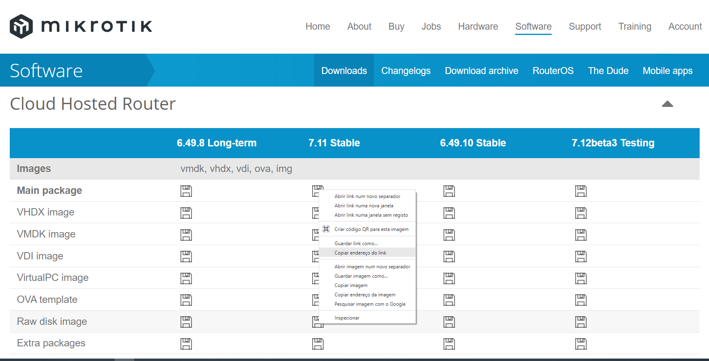
Task: Download 6.49.8 Long-term VHDX image
Action: coord(186,213)
